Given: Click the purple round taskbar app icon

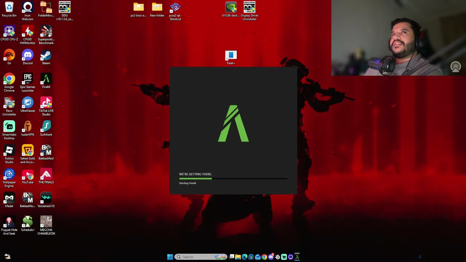Looking at the screenshot, I should tap(291, 257).
